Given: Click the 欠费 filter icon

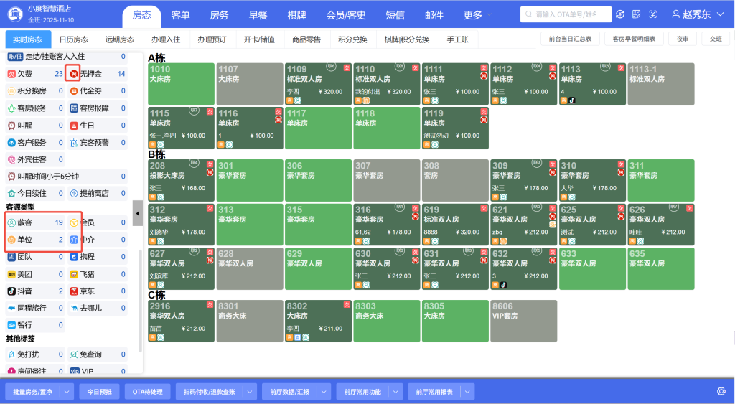Looking at the screenshot, I should pos(11,74).
